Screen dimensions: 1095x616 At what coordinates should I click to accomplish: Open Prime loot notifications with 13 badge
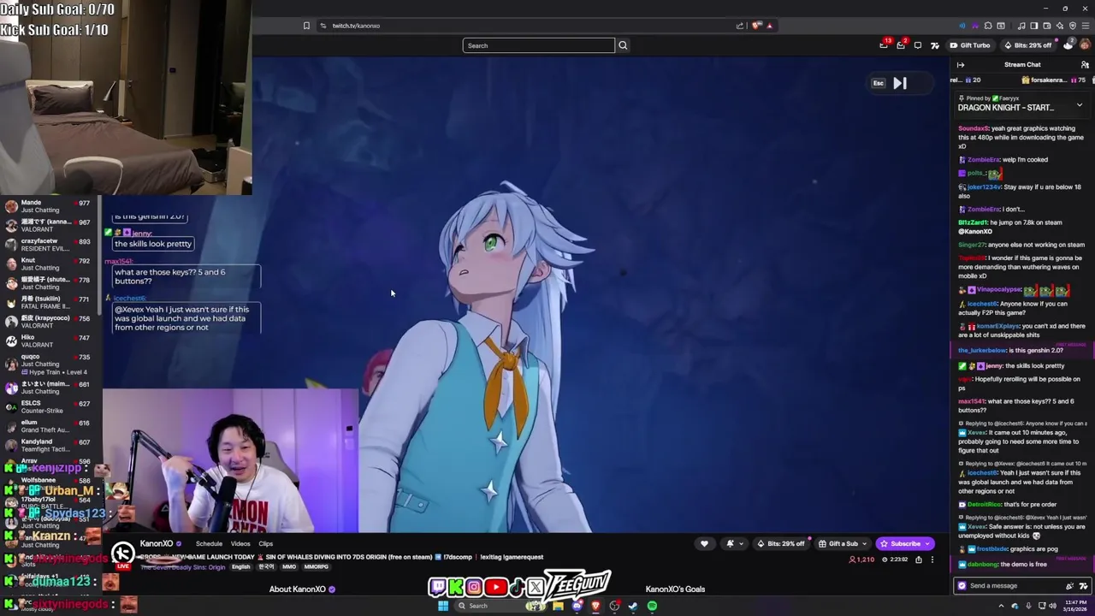[884, 45]
